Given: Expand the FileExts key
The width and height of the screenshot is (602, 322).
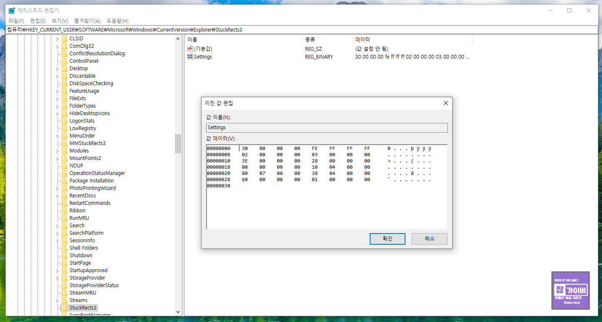Looking at the screenshot, I should point(57,98).
